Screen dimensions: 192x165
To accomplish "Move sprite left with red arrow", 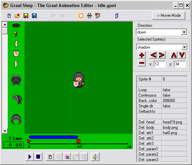I will click(x=153, y=55).
